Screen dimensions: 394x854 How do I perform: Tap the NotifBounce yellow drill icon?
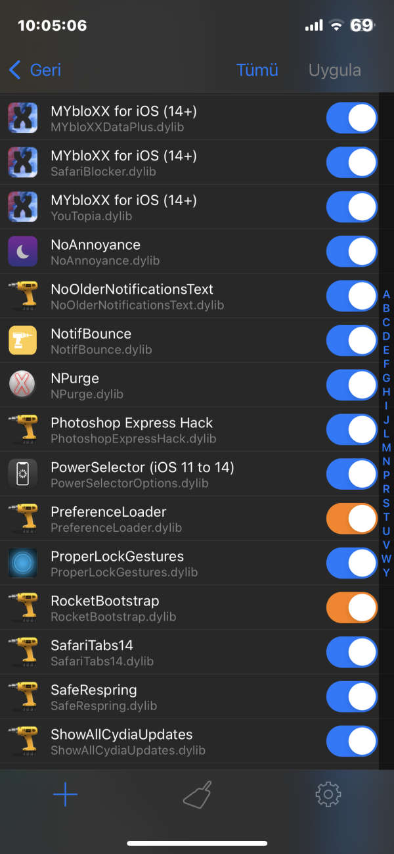(22, 341)
